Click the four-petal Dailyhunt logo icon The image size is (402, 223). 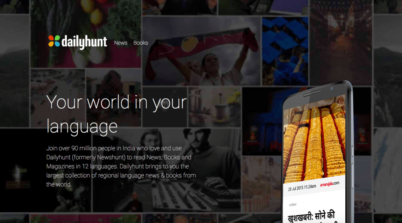[53, 41]
